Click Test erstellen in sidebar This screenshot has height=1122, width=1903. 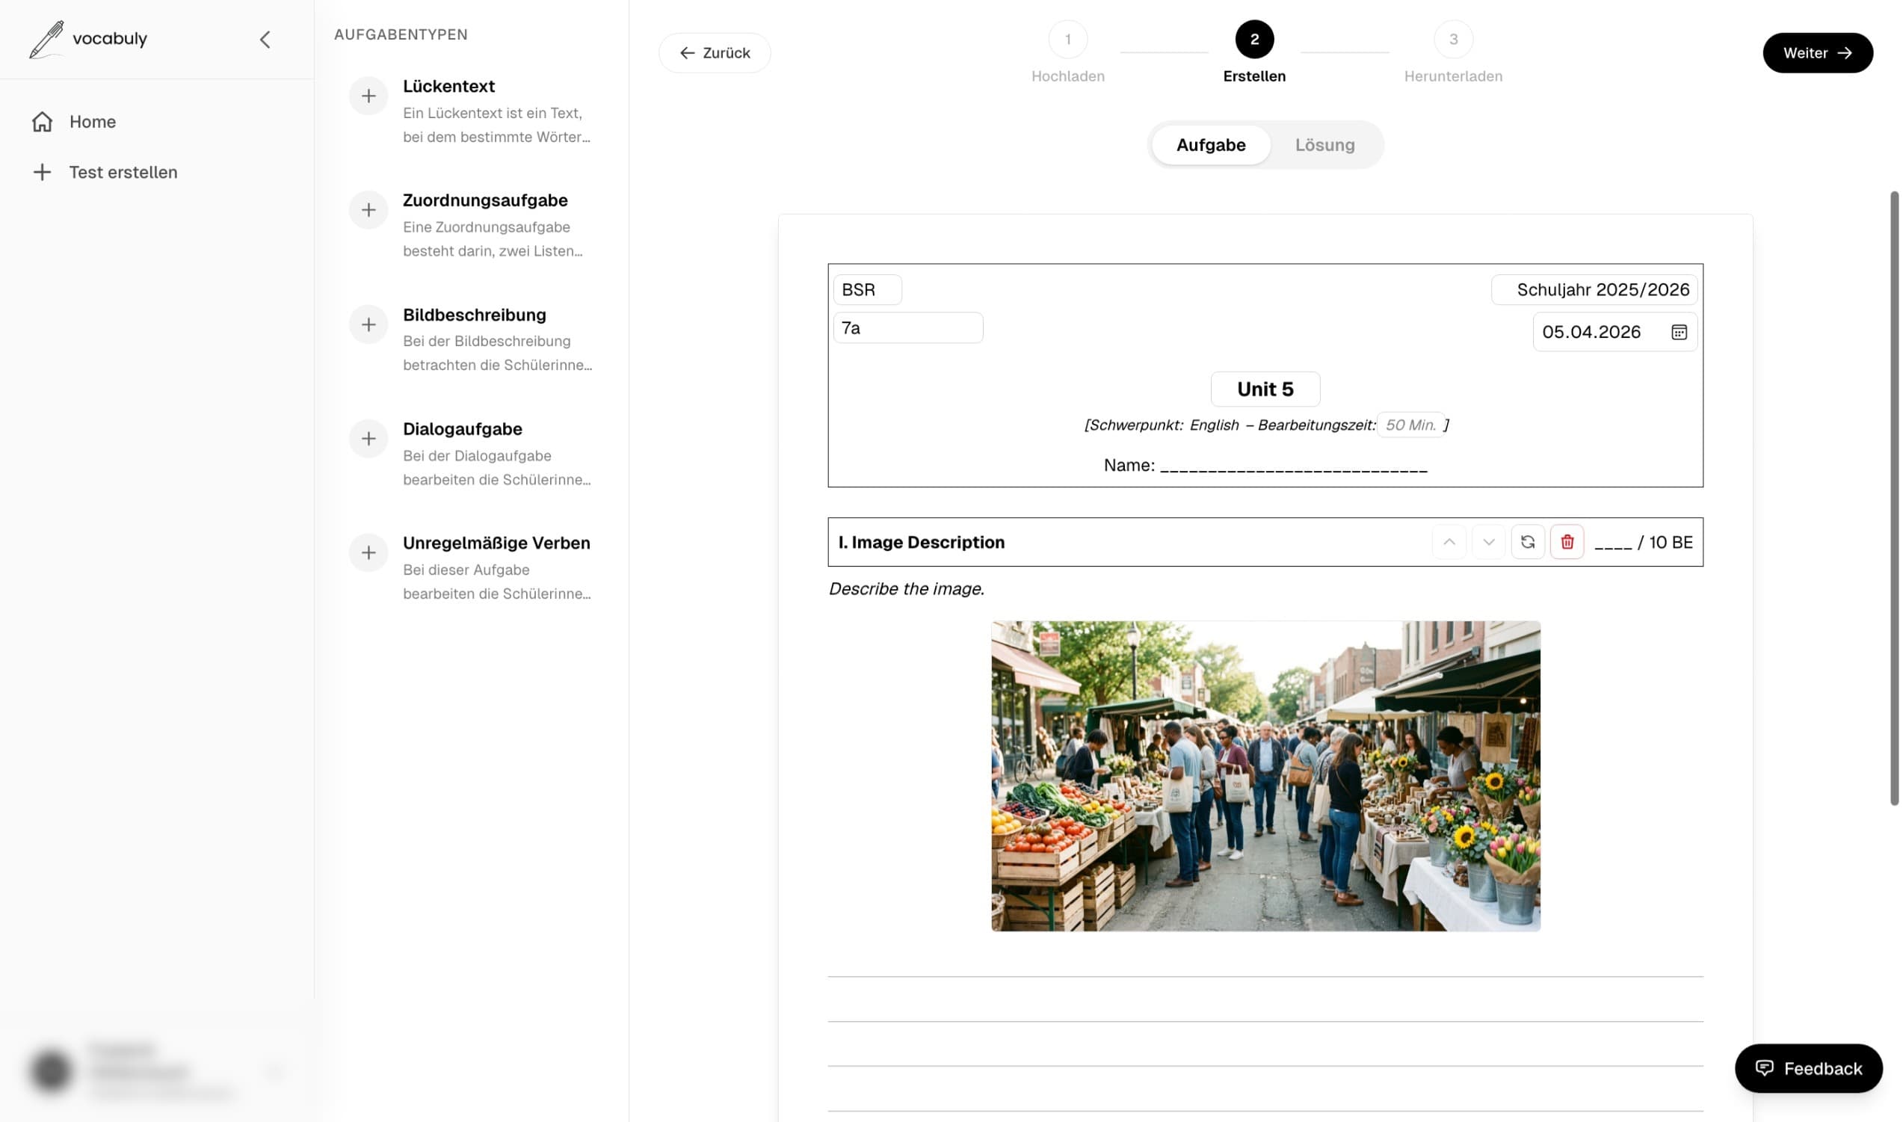[x=123, y=173]
